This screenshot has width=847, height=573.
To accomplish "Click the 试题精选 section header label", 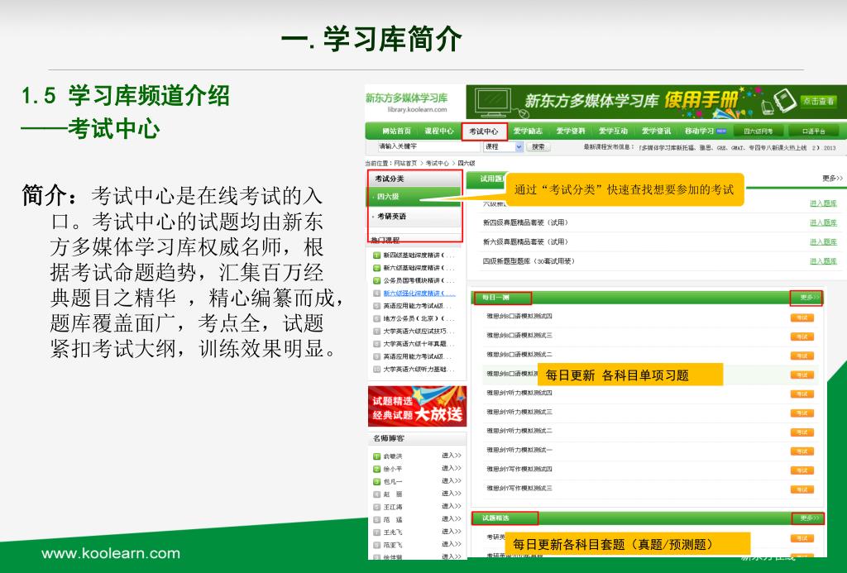I will [x=495, y=518].
